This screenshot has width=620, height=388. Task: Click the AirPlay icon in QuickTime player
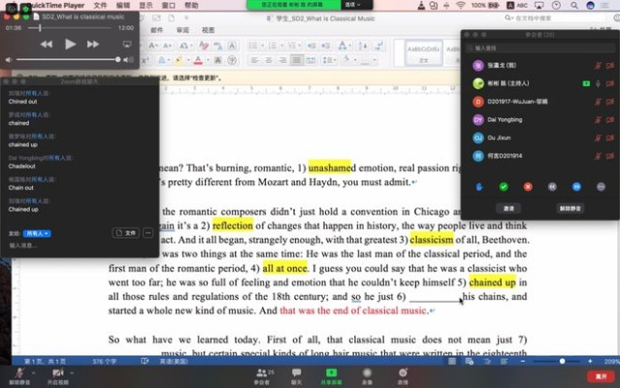pyautogui.click(x=126, y=44)
